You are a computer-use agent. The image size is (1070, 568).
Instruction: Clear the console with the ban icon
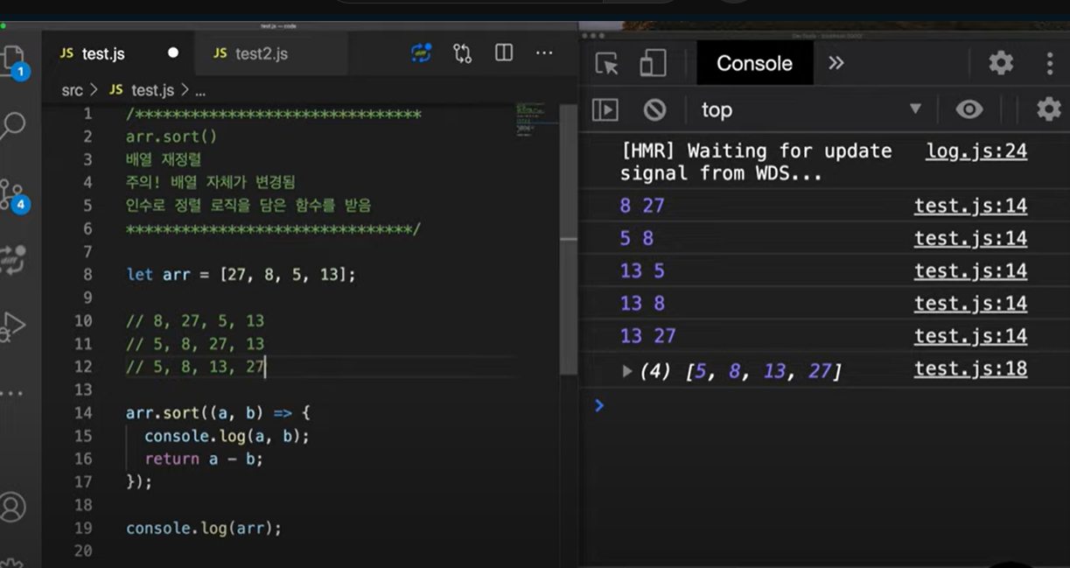(x=654, y=109)
